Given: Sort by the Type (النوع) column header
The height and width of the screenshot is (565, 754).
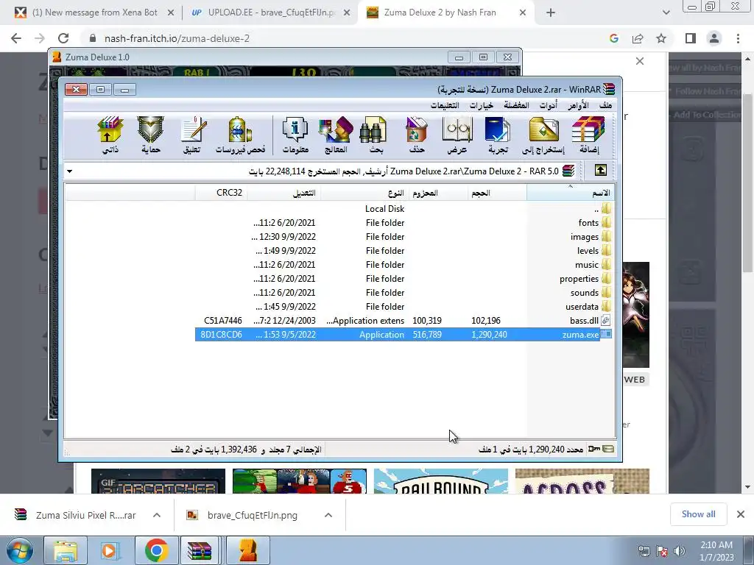Looking at the screenshot, I should pyautogui.click(x=365, y=193).
